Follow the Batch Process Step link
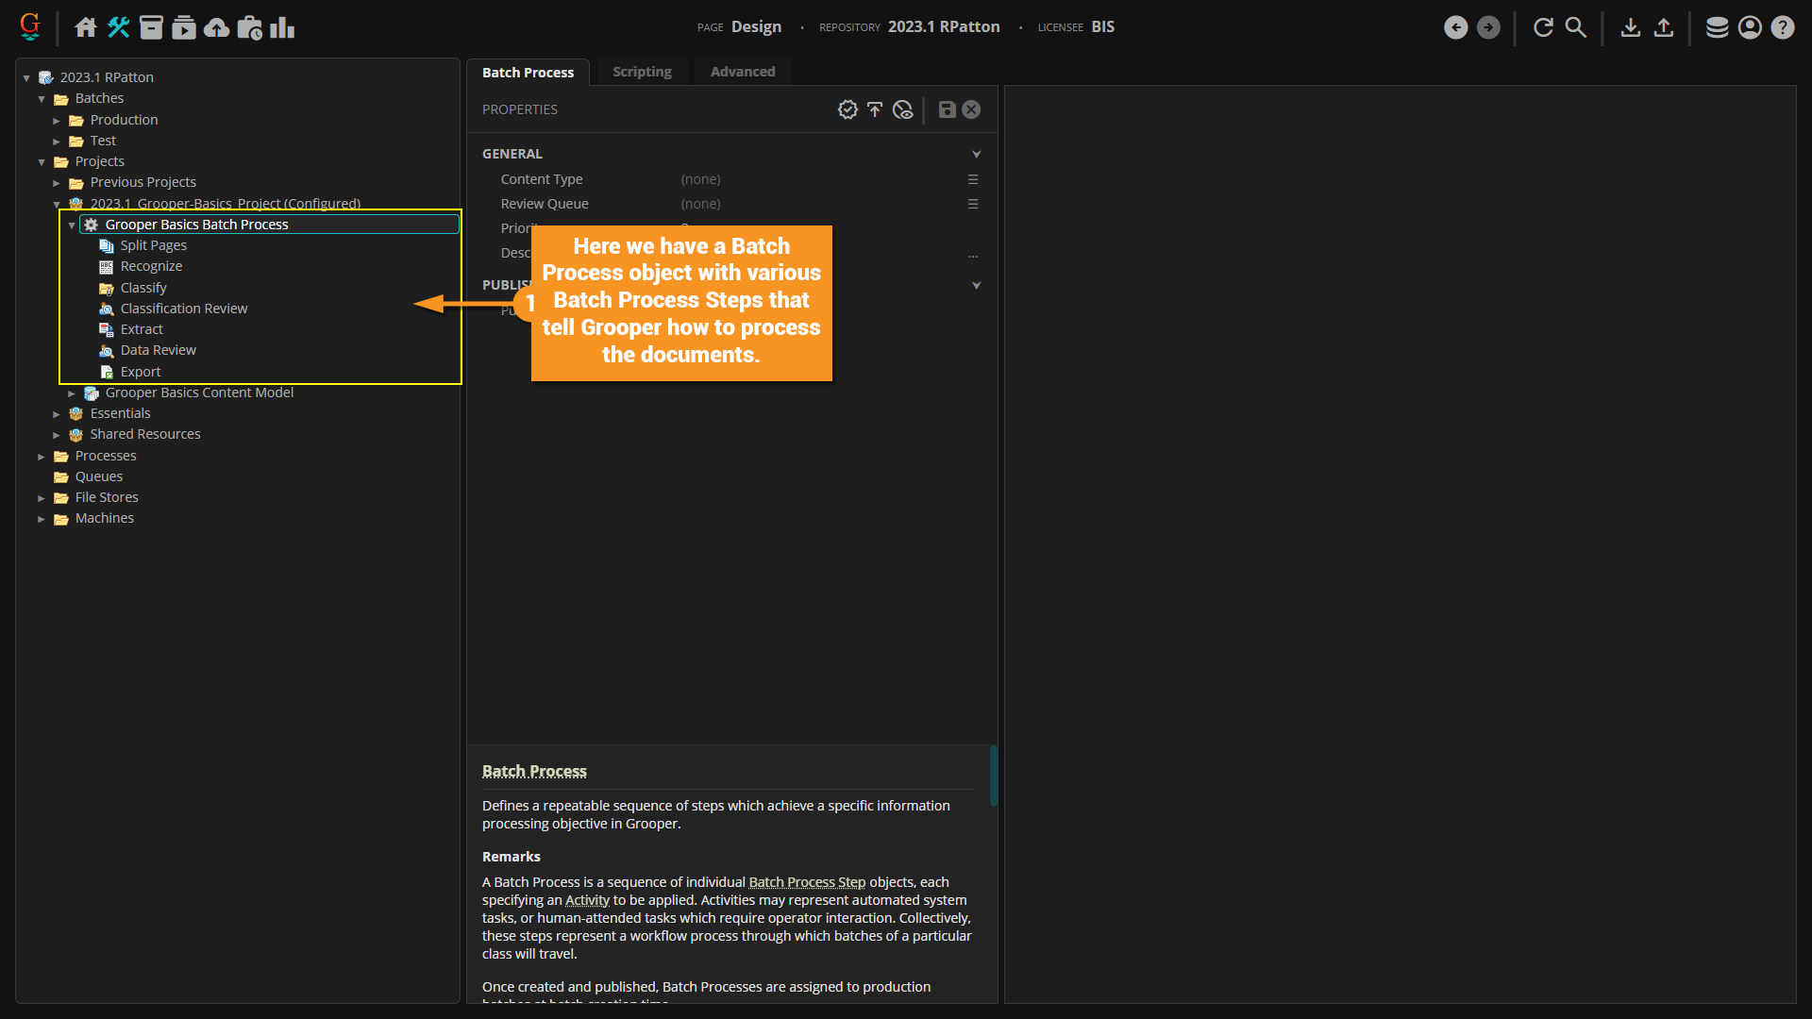This screenshot has height=1019, width=1812. 807,882
